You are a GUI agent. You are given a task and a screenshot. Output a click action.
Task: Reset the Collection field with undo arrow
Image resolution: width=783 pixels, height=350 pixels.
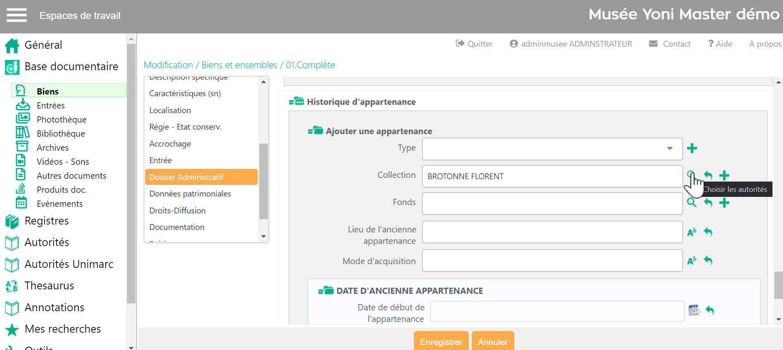tap(708, 175)
